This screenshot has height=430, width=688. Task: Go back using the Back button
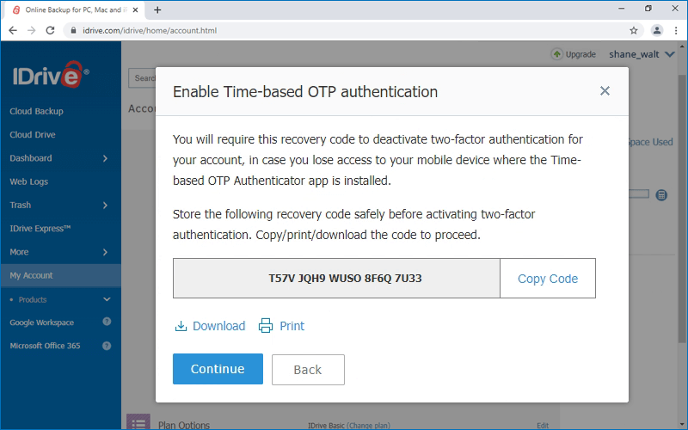click(308, 370)
